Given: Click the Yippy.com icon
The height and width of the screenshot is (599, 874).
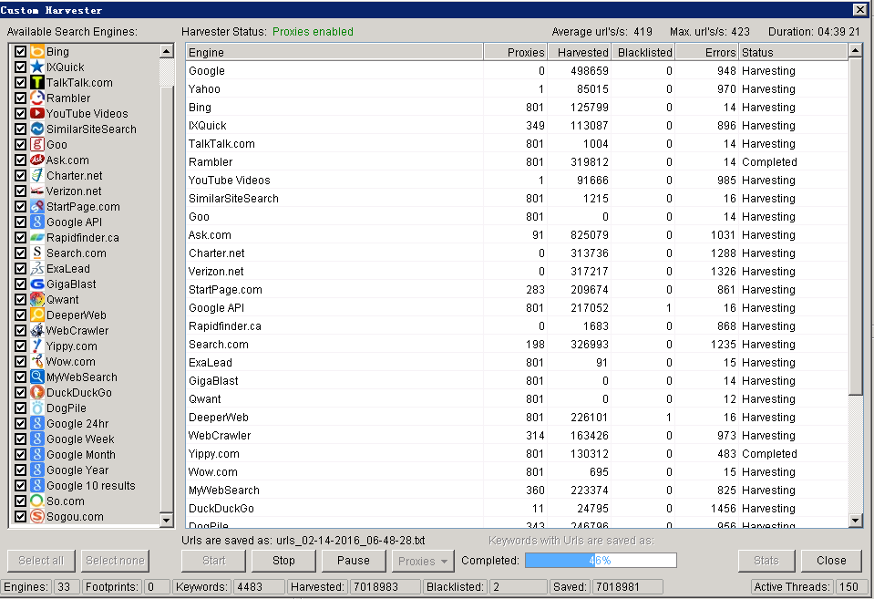Looking at the screenshot, I should coord(37,346).
